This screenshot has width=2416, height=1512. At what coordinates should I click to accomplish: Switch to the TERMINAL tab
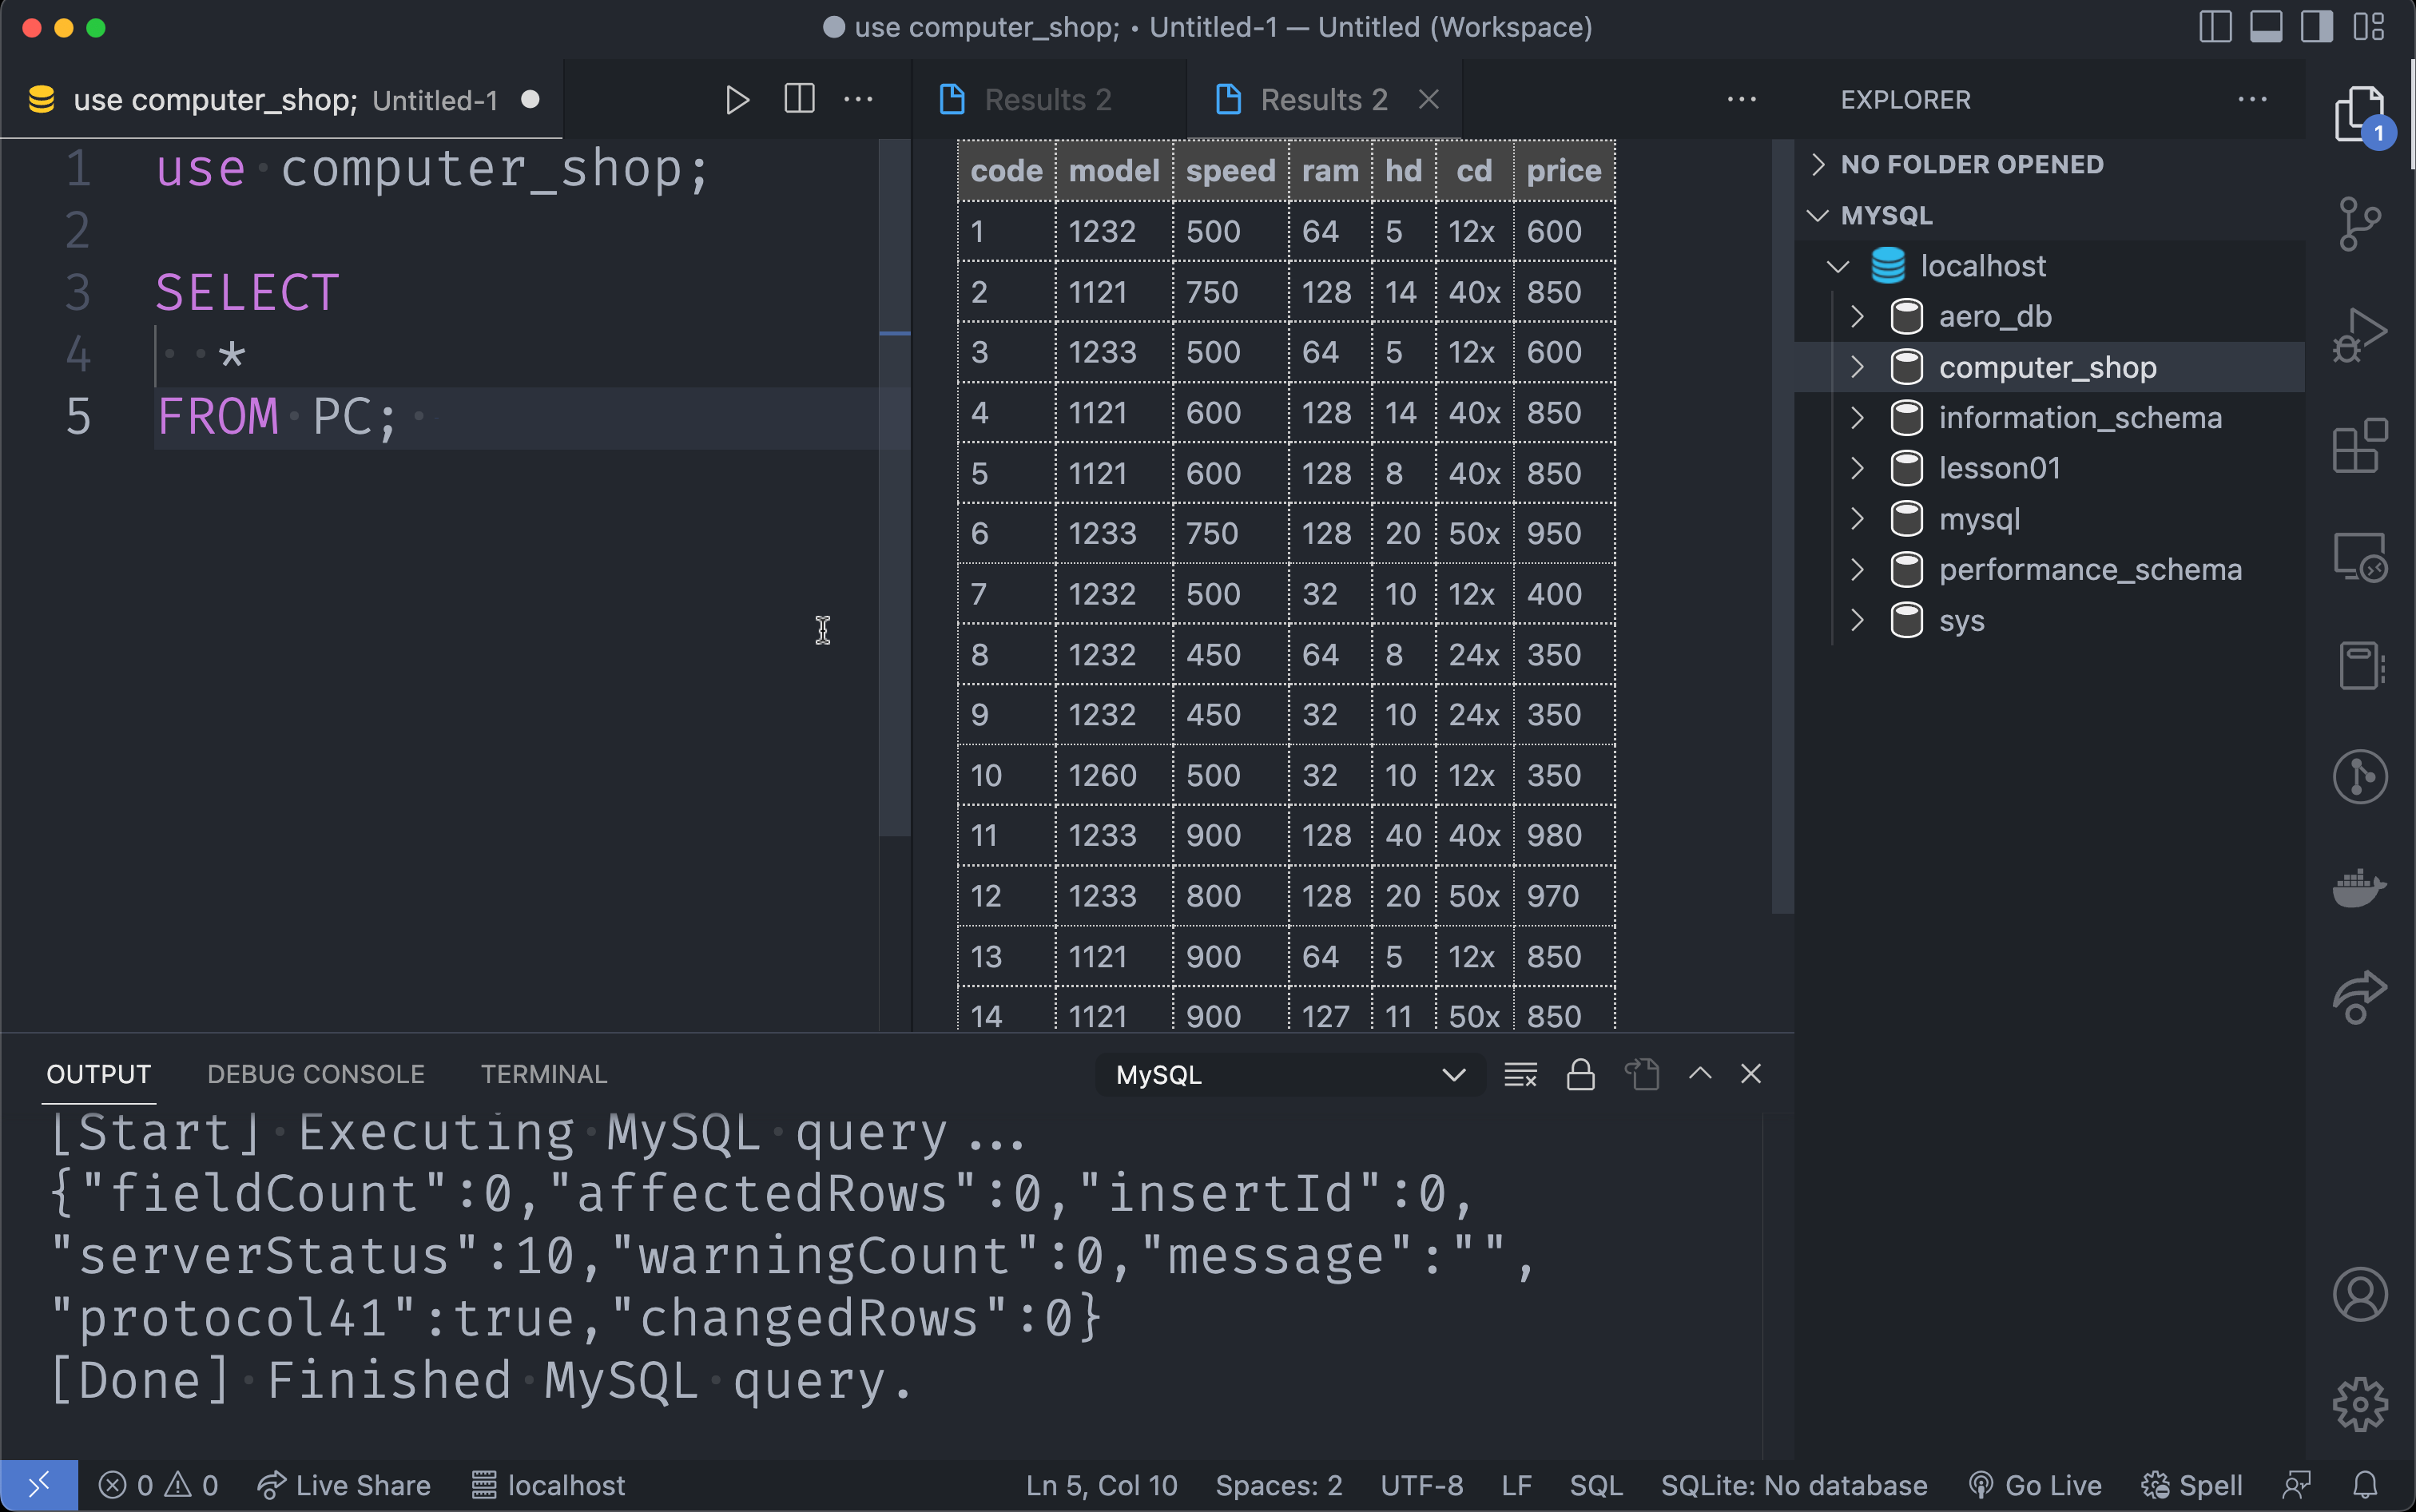pyautogui.click(x=543, y=1074)
